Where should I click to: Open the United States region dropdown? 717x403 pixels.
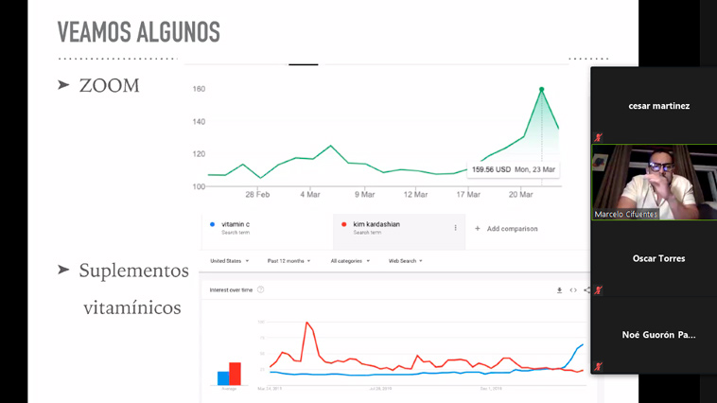click(x=229, y=261)
